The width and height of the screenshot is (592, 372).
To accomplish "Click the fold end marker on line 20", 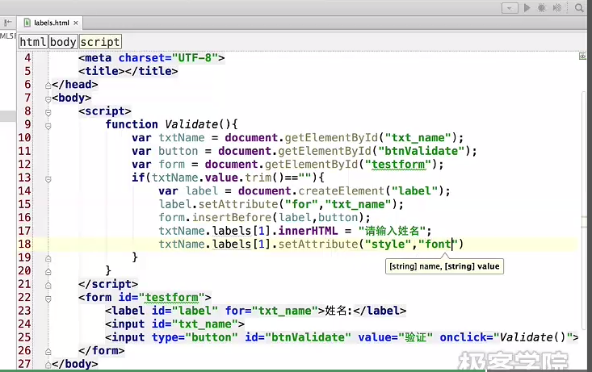I will click(x=48, y=272).
